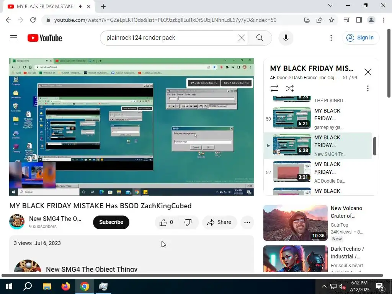Click the playlist title MY BLACK FRIDAY MIS...
Image resolution: width=392 pixels, height=294 pixels.
(312, 68)
